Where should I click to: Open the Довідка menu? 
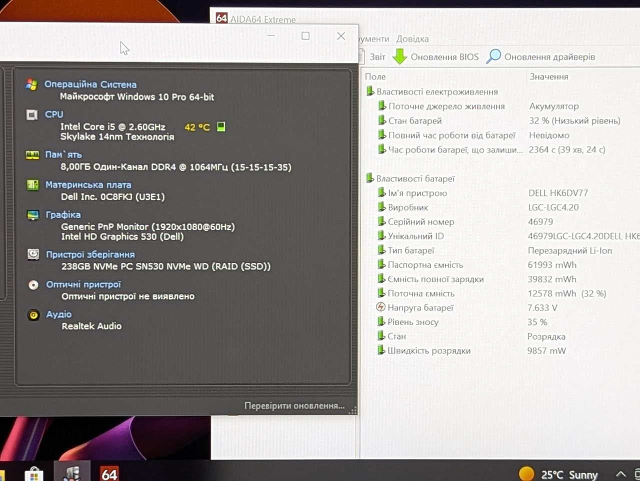tap(412, 39)
